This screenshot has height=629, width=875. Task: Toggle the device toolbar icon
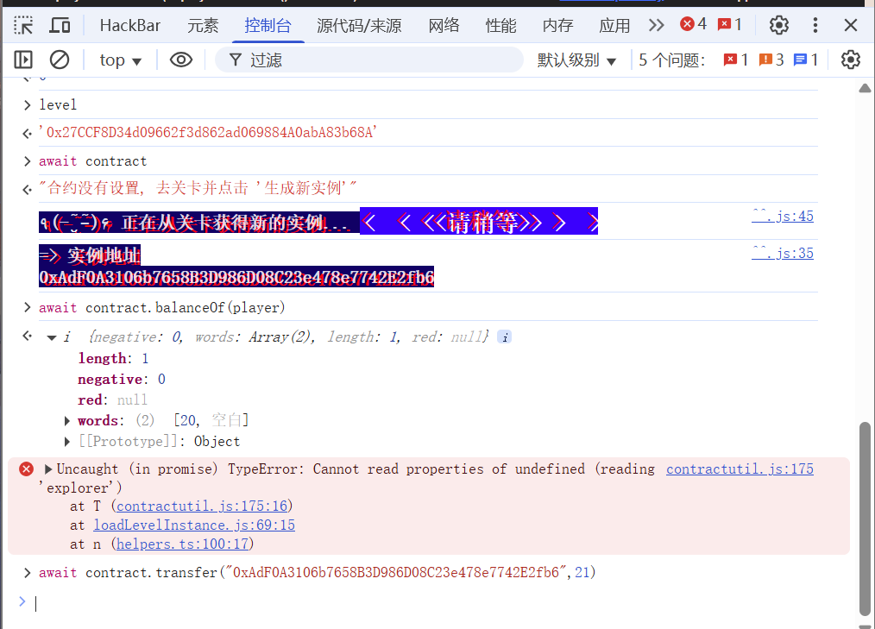[x=60, y=25]
